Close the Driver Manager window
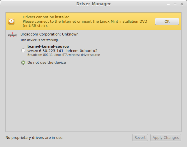This screenshot has height=147, width=187. click(x=182, y=4)
